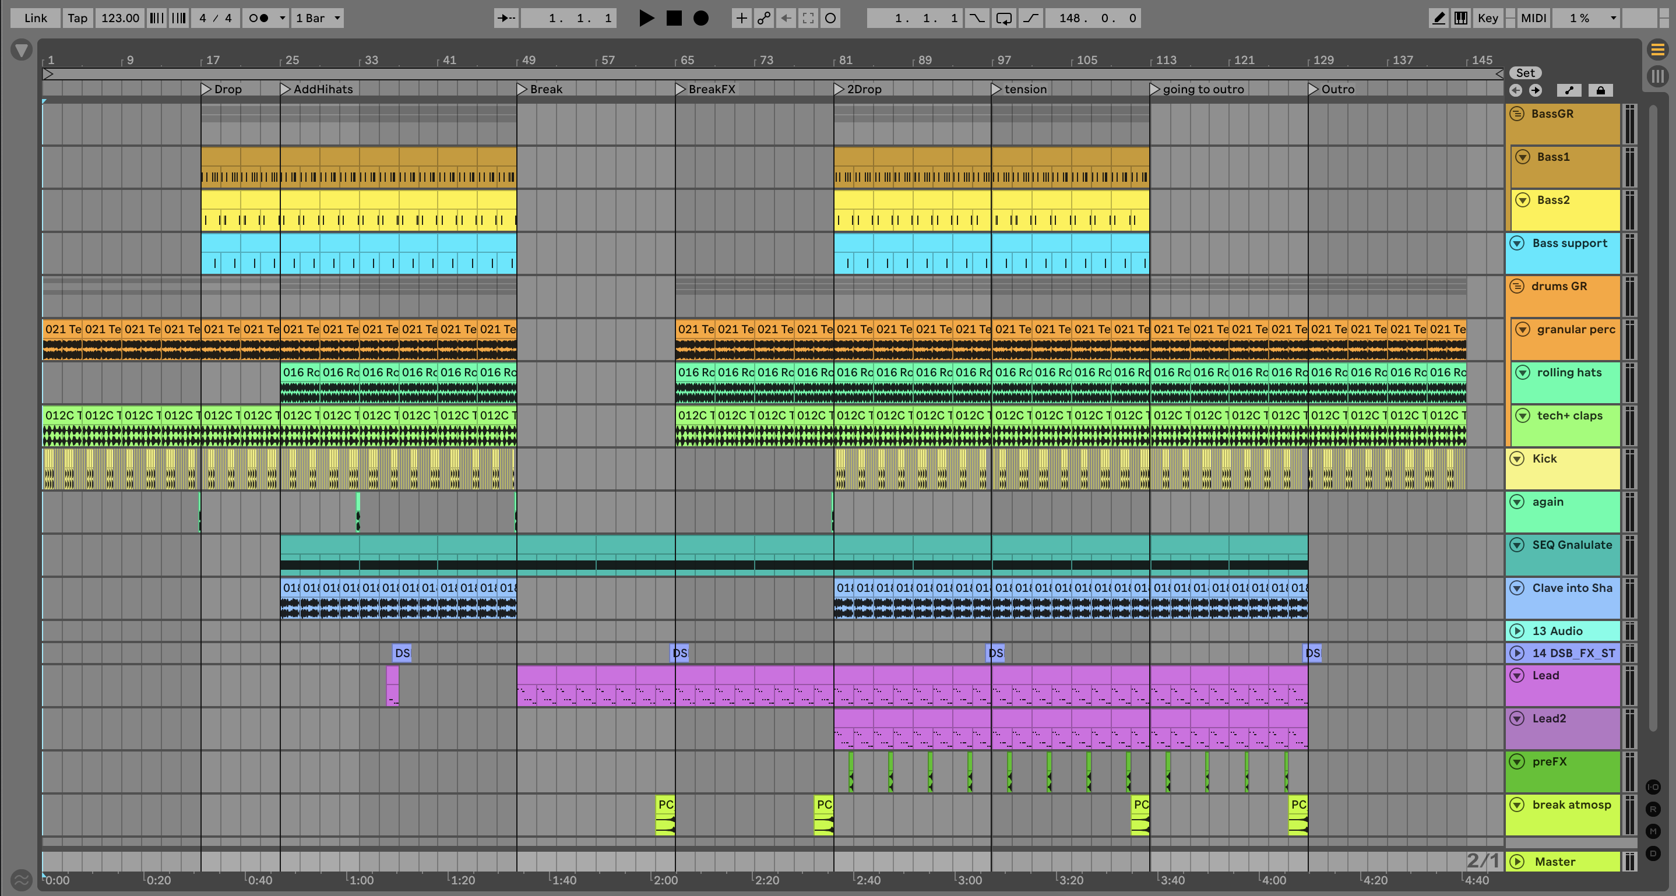
Task: Click the Arrangement Record circle button
Action: pyautogui.click(x=700, y=18)
